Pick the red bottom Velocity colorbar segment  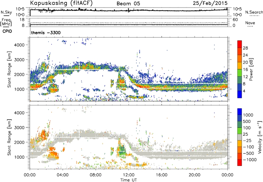(240, 163)
